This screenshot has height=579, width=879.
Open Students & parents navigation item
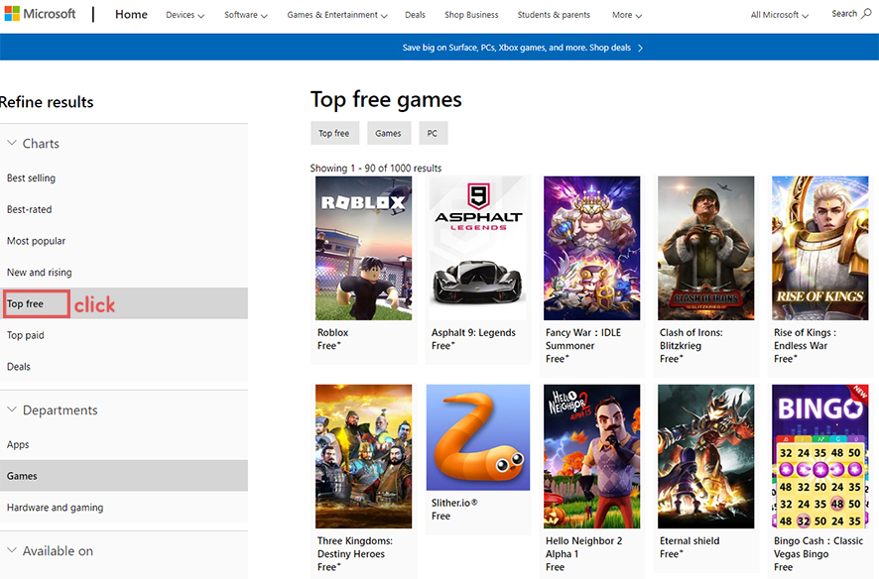coord(554,15)
